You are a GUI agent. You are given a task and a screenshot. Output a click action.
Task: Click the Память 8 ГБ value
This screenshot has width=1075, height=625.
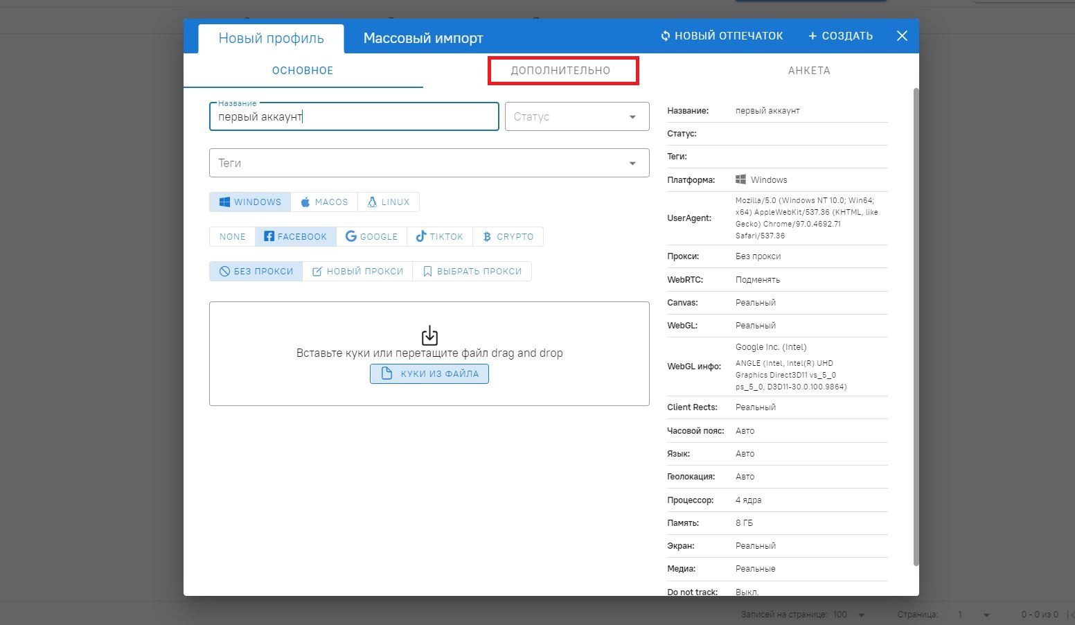744,523
